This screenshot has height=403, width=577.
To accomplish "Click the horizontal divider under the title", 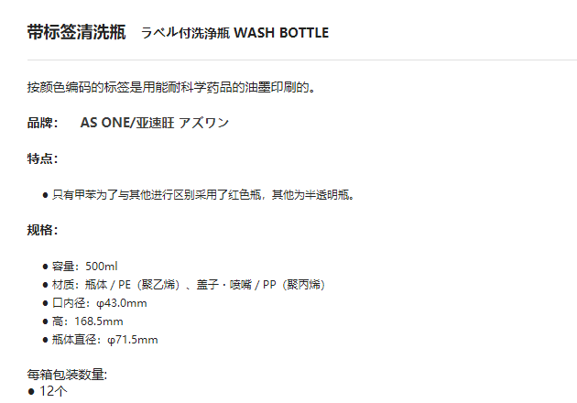I will pos(301,60).
